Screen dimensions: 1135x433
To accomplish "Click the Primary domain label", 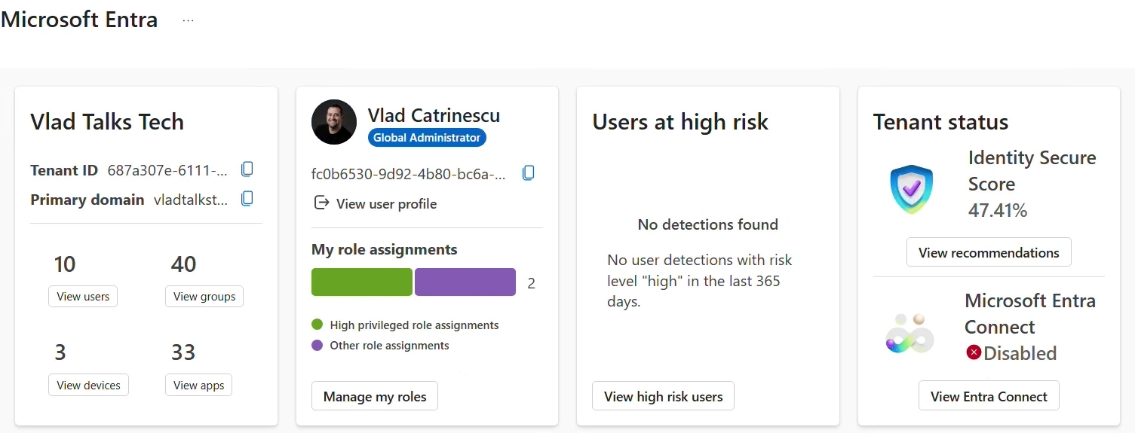I will click(x=87, y=200).
